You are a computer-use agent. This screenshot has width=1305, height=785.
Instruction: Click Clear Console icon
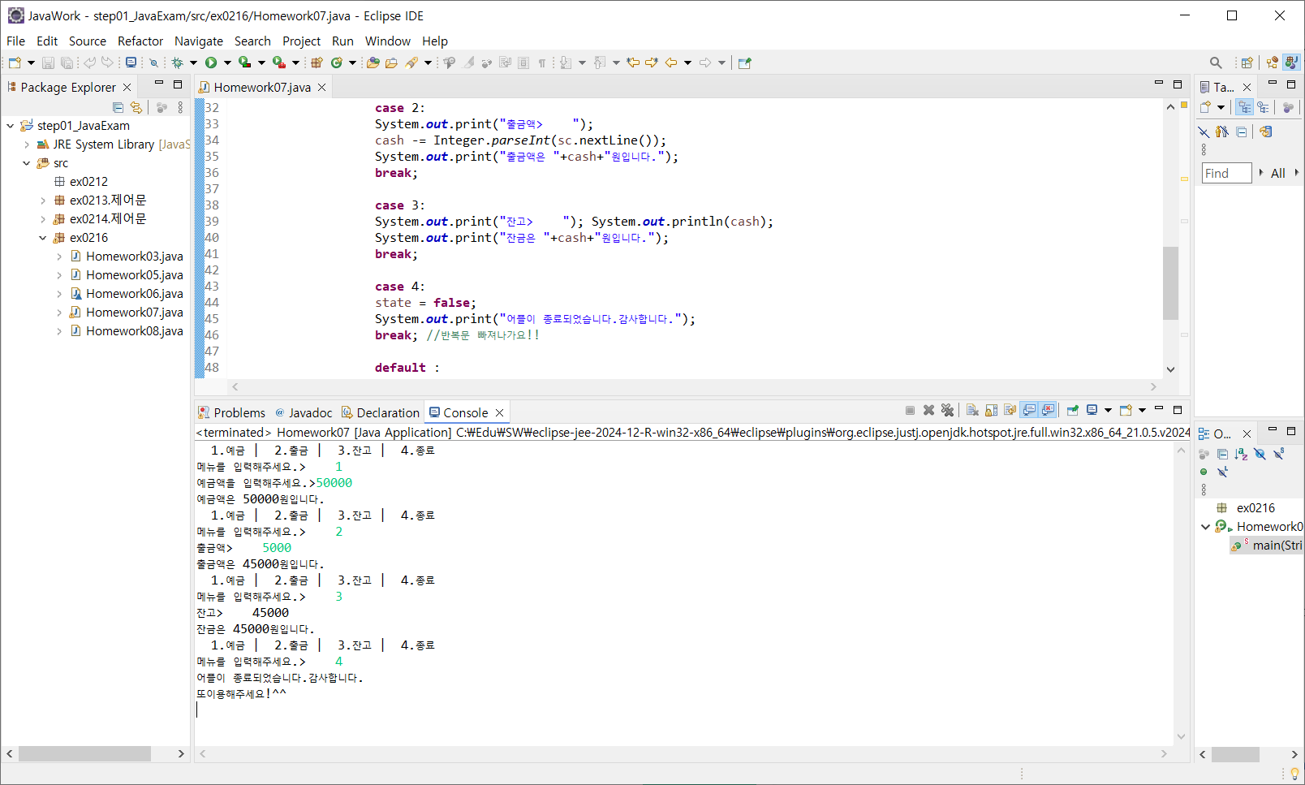[972, 411]
